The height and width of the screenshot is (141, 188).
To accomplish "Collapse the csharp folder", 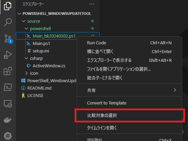I will pyautogui.click(x=26, y=58).
